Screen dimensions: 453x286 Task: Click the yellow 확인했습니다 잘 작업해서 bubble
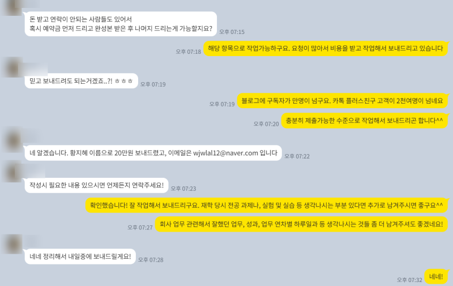(267, 206)
